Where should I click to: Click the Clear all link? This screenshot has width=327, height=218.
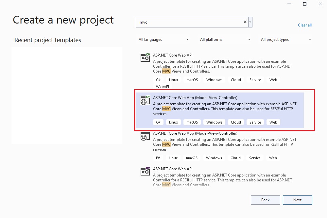coord(305,25)
